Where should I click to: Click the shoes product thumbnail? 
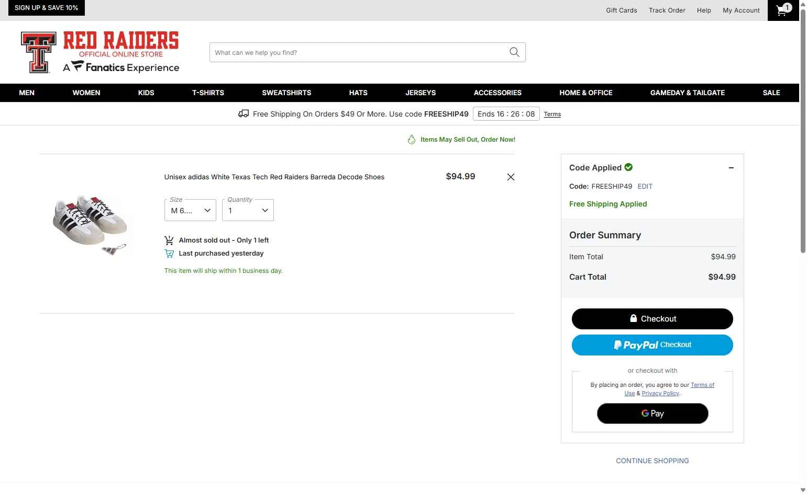(x=90, y=225)
